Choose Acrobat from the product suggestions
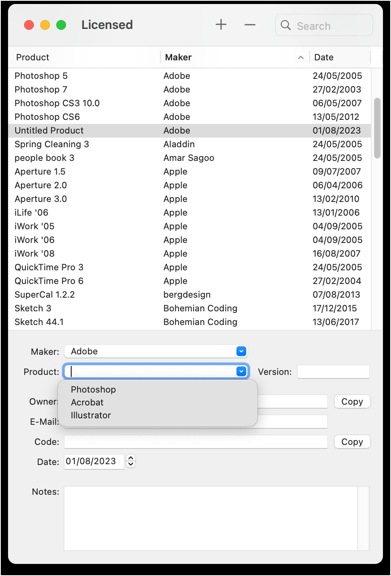Image resolution: width=391 pixels, height=576 pixels. point(87,402)
